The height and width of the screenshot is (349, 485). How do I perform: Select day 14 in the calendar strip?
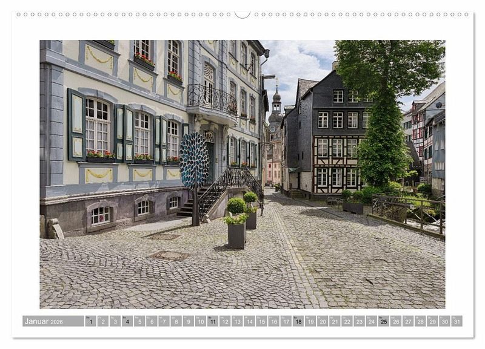click(250, 321)
